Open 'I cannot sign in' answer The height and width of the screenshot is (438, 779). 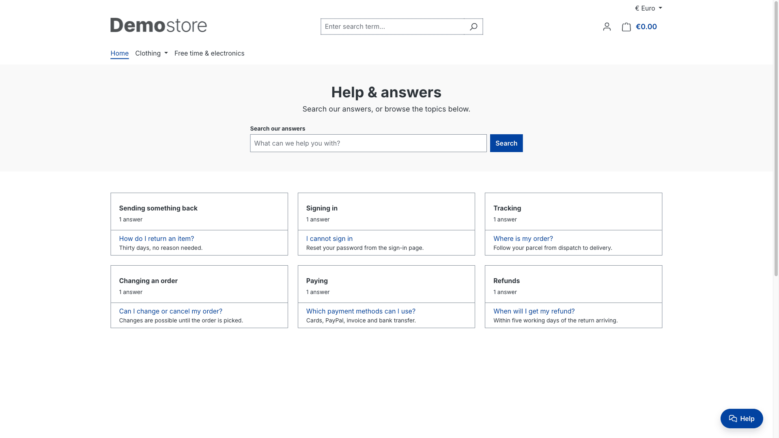click(x=329, y=238)
